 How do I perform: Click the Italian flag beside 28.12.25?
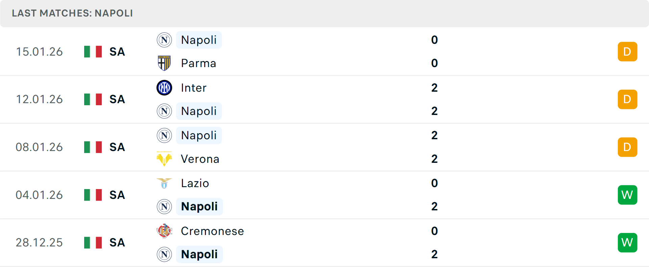point(93,243)
